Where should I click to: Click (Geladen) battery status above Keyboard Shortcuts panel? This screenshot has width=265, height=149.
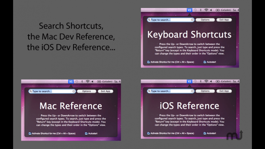(x=226, y=10)
